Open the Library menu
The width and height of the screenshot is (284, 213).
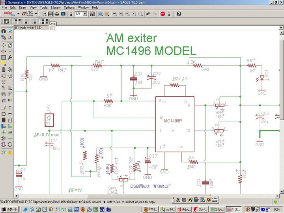(56, 7)
